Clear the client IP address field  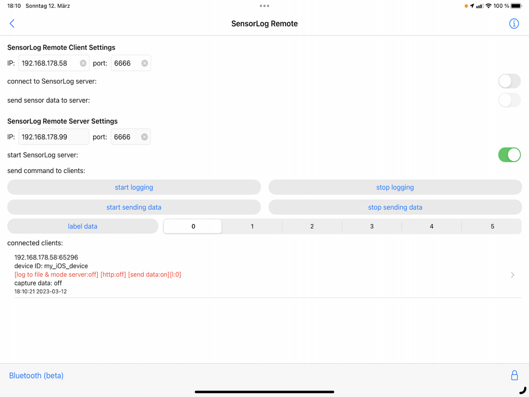tap(83, 63)
